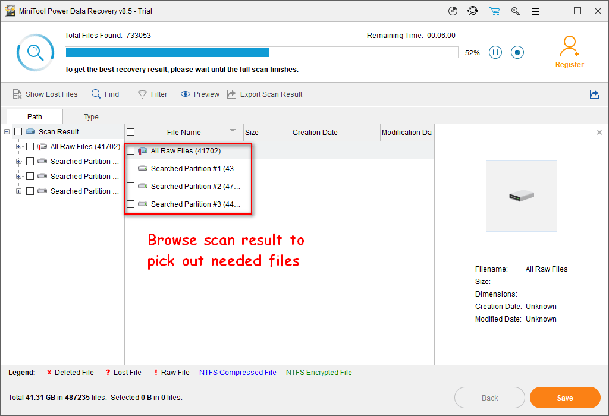Check the first Searched Partition tree checkbox
This screenshot has height=416, width=609.
[30, 162]
